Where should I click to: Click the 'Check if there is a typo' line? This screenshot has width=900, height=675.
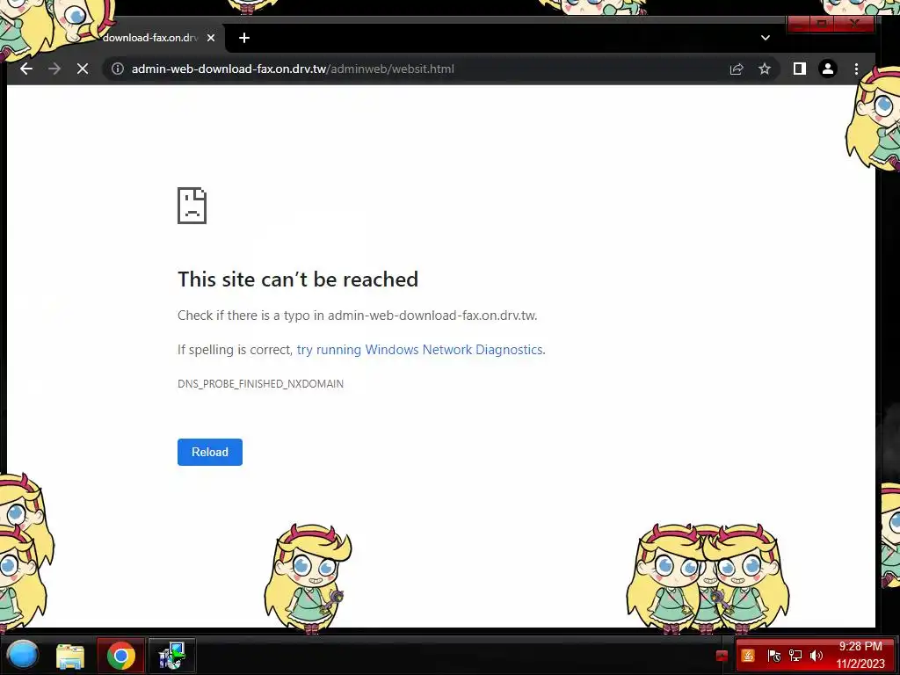pyautogui.click(x=358, y=316)
